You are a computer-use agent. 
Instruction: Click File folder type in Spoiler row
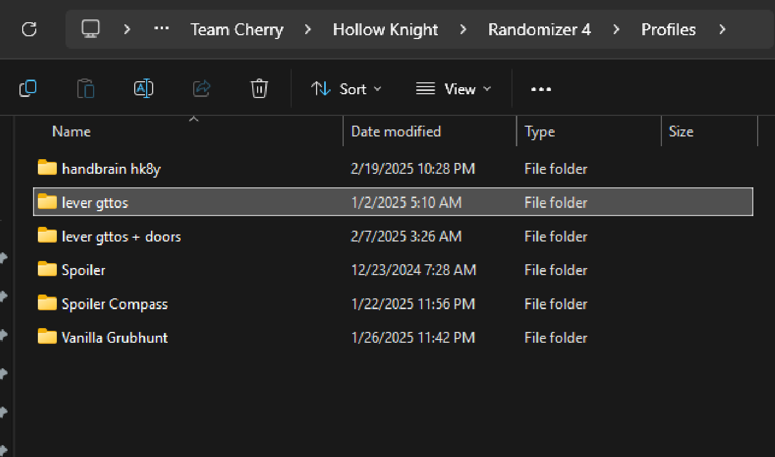coord(556,270)
